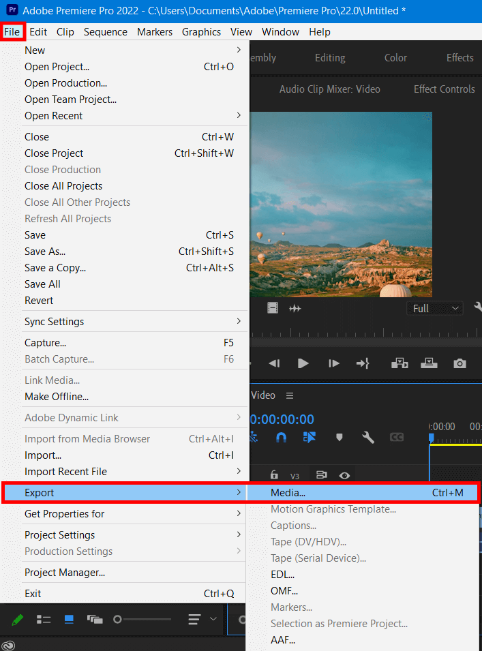The width and height of the screenshot is (482, 651).
Task: Open the Clip menu
Action: [x=65, y=32]
